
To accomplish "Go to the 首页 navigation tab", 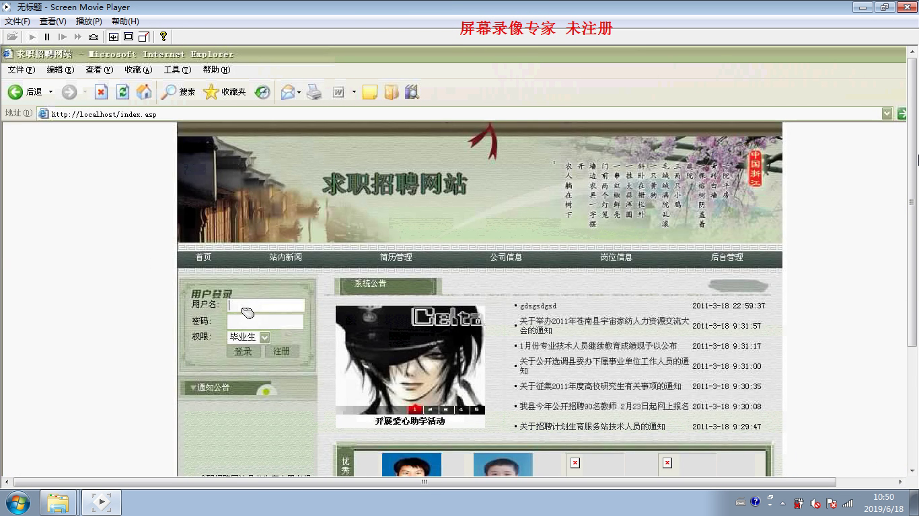I will (203, 257).
